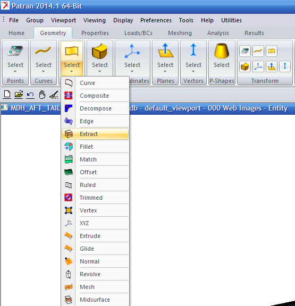Click the Patran logo in title bar
295x306 pixels.
(x=5, y=5)
